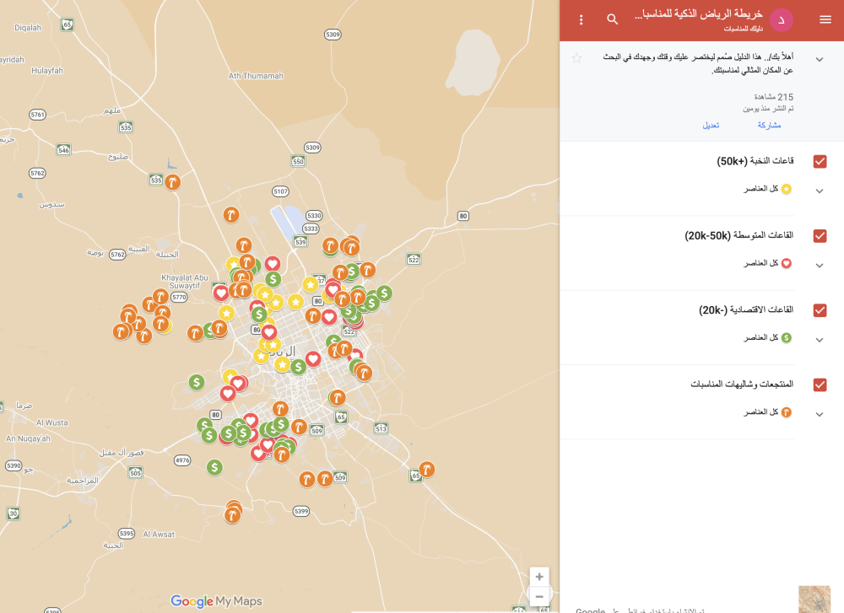The height and width of the screenshot is (613, 844).
Task: Expand the items list under المنتجعات وشاليهات
Action: 819,414
